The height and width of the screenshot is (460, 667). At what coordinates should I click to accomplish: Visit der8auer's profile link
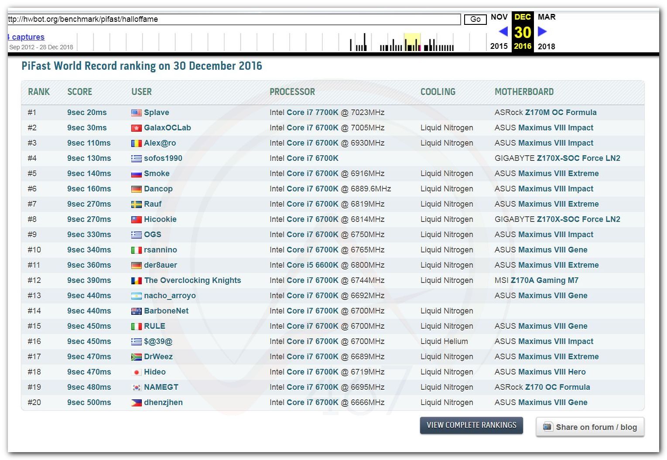click(161, 265)
